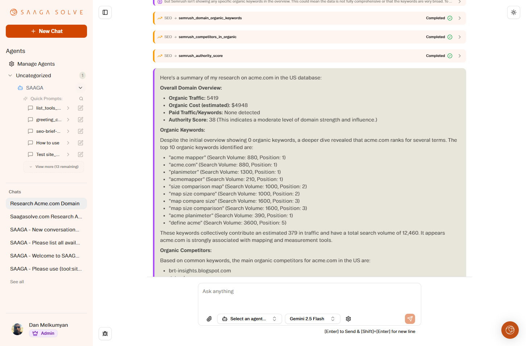526x346 pixels.
Task: Edit the seo-brief quick prompt pencil icon
Action: pyautogui.click(x=80, y=131)
